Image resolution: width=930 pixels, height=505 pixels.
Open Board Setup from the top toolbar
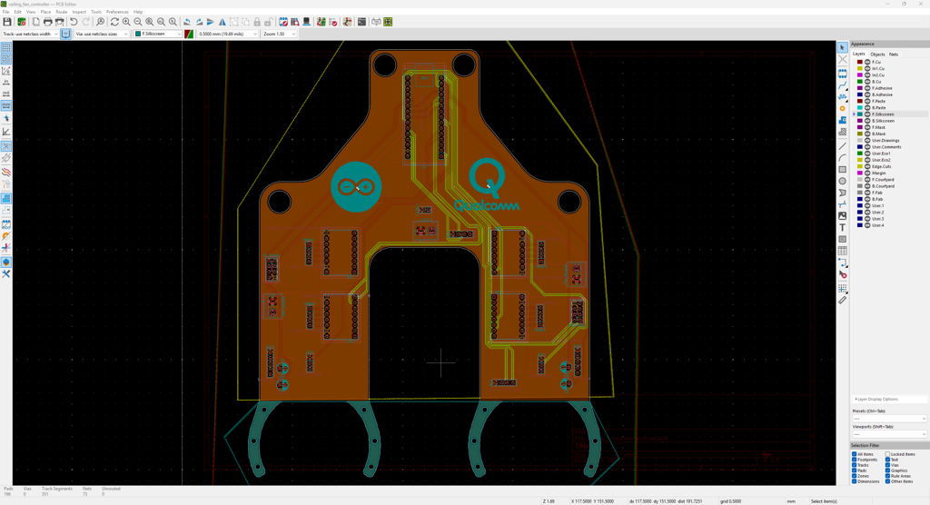click(x=22, y=22)
